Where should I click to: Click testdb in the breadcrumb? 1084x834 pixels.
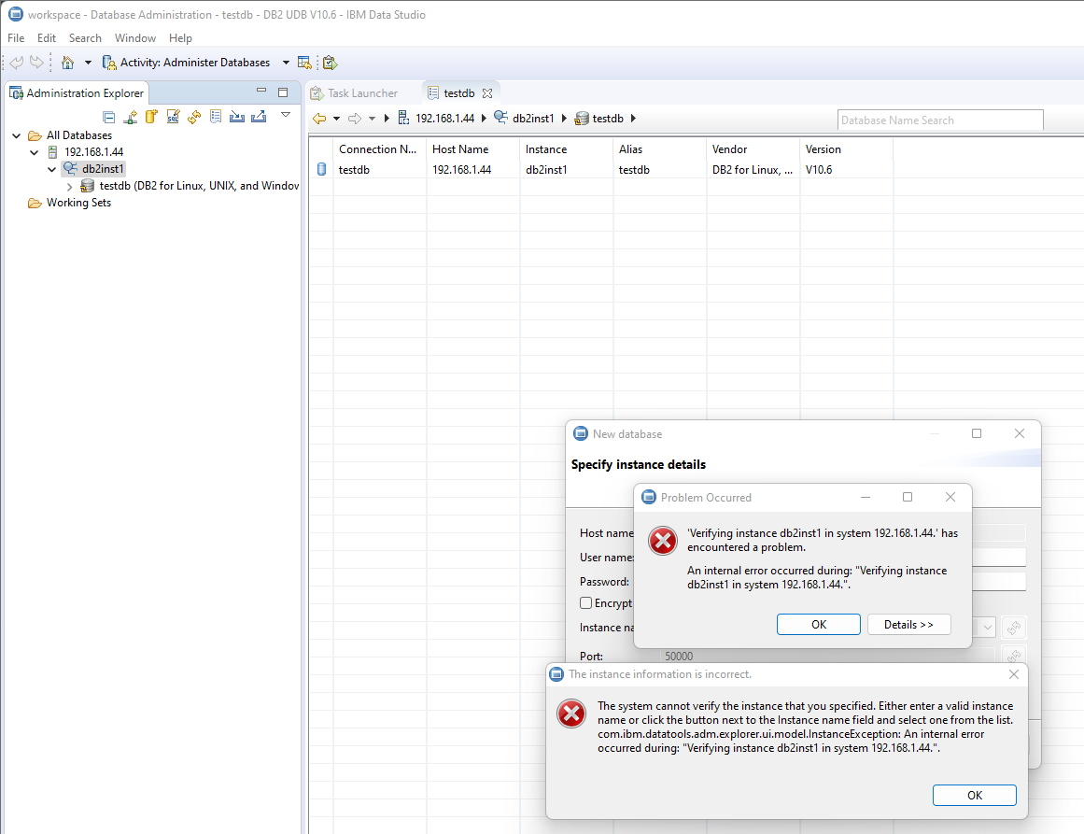pyautogui.click(x=608, y=119)
